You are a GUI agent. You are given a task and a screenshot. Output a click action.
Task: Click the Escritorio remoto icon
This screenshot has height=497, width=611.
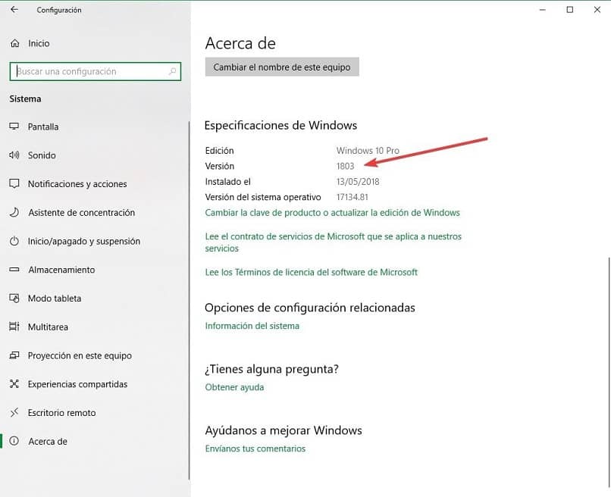(14, 412)
